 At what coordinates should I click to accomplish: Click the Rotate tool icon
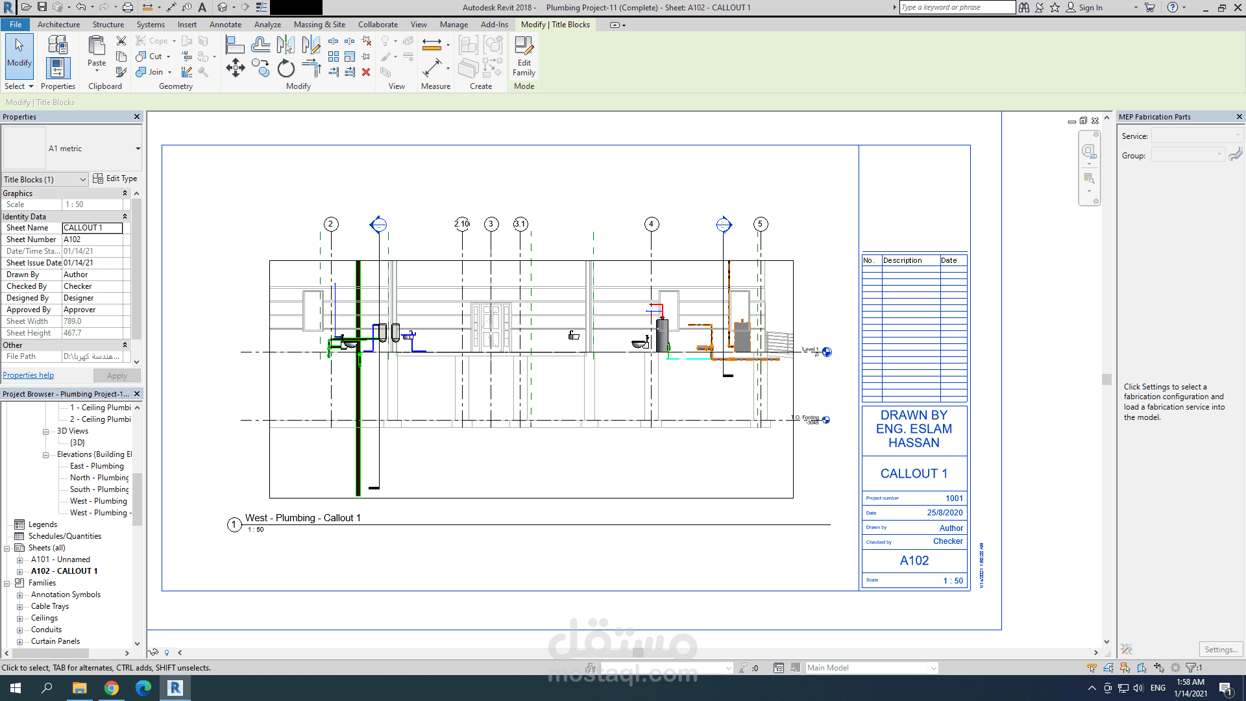[286, 68]
